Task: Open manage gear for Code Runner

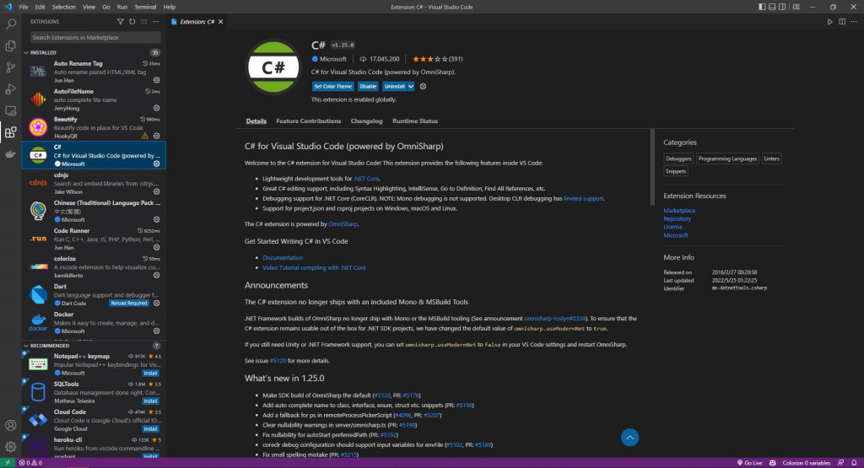Action: 156,247
